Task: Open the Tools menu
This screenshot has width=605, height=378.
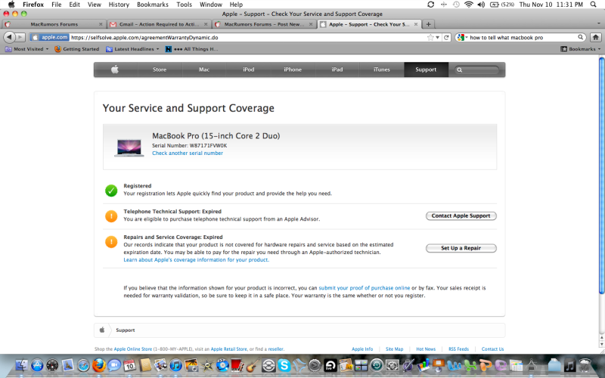Action: [x=184, y=5]
